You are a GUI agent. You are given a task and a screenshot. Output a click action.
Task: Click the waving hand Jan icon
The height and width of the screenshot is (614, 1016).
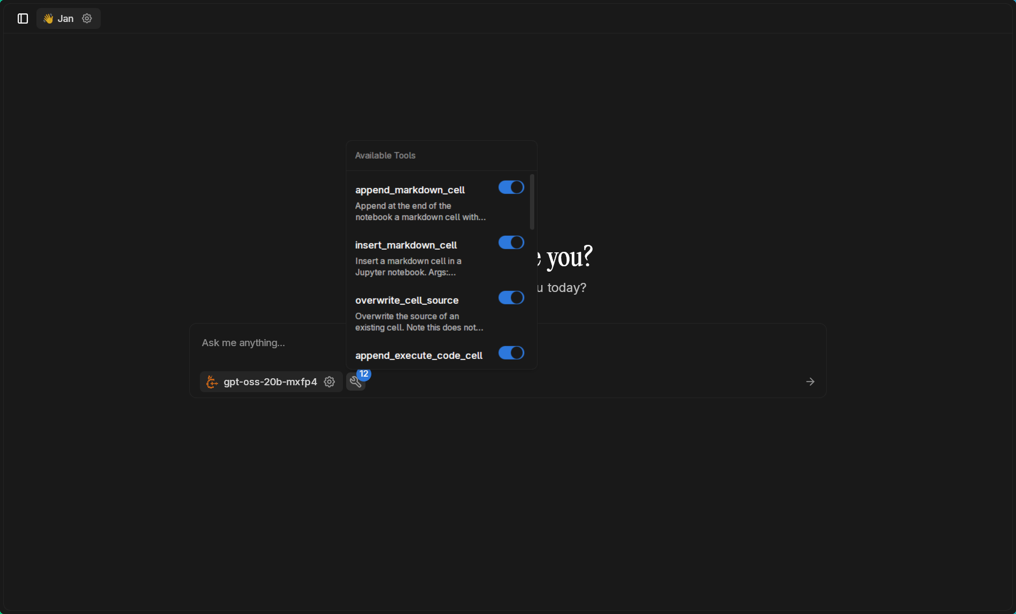[x=48, y=19]
